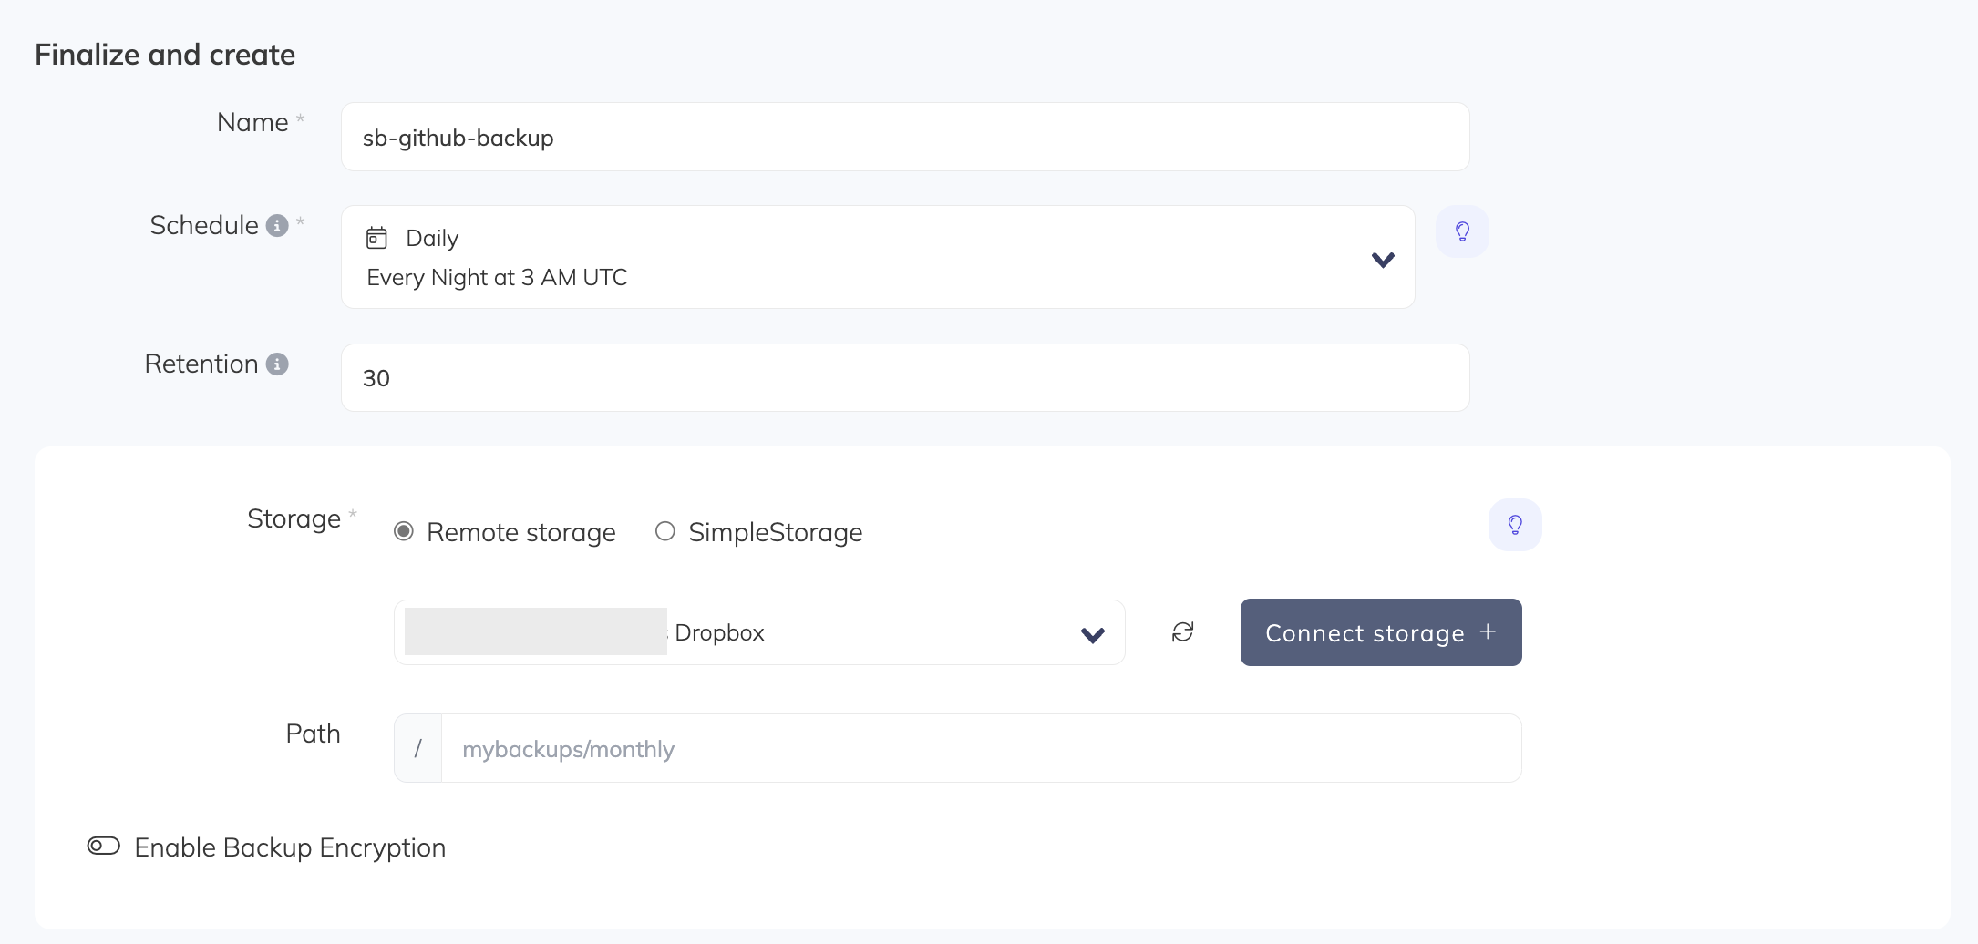Screen dimensions: 1978x944
Task: Toggle the Enable Backup Encryption switch
Action: (104, 847)
